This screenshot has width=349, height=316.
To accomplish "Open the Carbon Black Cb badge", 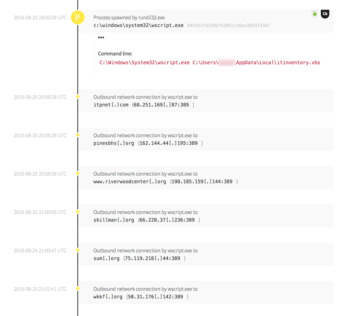I will click(325, 14).
